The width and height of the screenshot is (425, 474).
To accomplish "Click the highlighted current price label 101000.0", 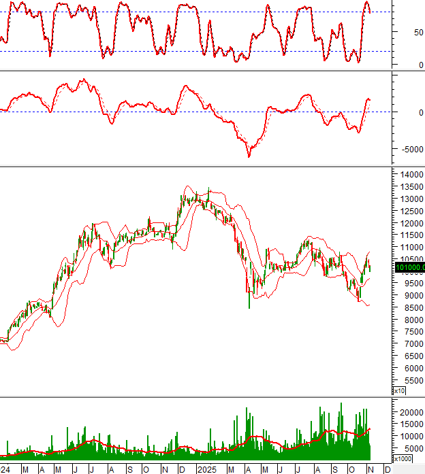I will coord(409,267).
